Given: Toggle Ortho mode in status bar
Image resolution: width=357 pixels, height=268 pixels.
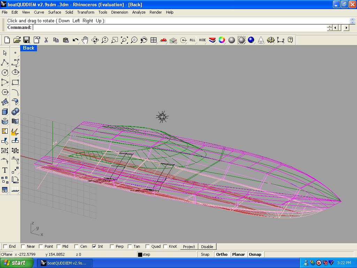Looking at the screenshot, I should (222, 254).
